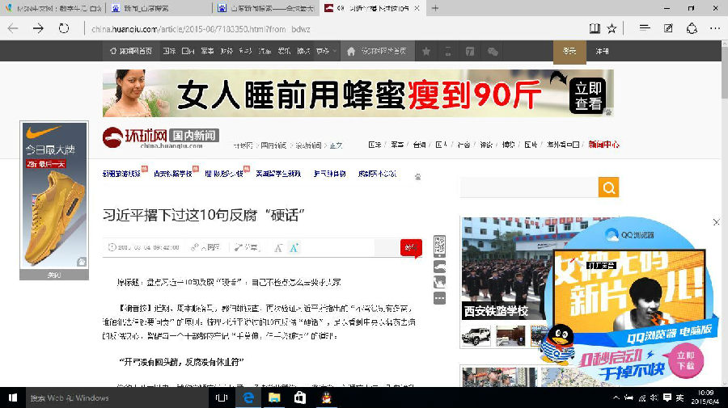Open Edge reading view book icon
The width and height of the screenshot is (728, 408).
595,28
